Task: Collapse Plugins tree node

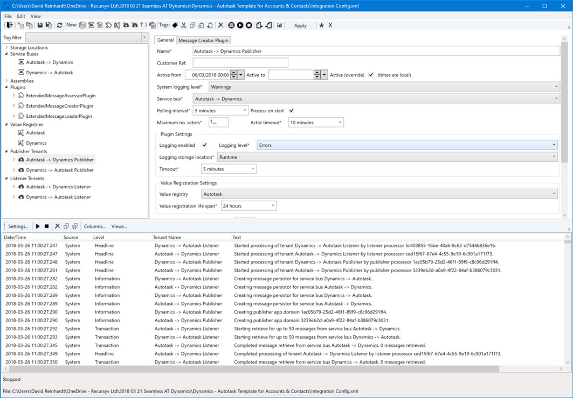Action: [x=6, y=88]
